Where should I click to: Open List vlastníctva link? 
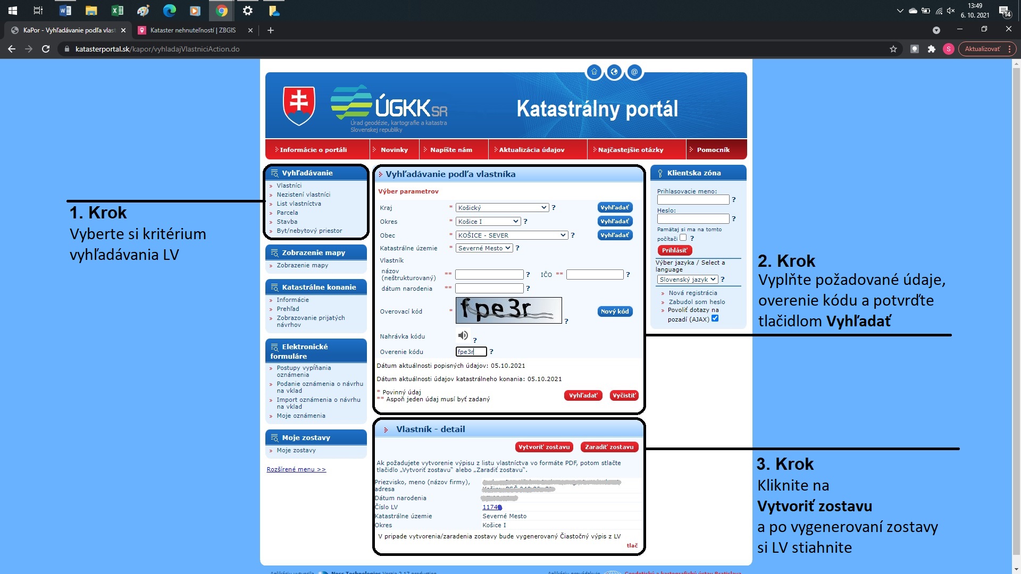(x=299, y=204)
